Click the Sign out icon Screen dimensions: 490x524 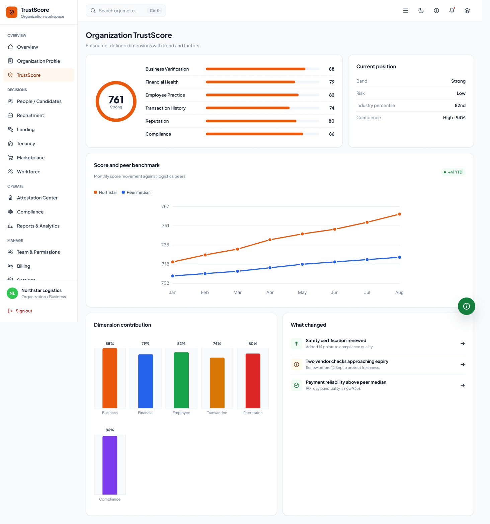tap(10, 311)
